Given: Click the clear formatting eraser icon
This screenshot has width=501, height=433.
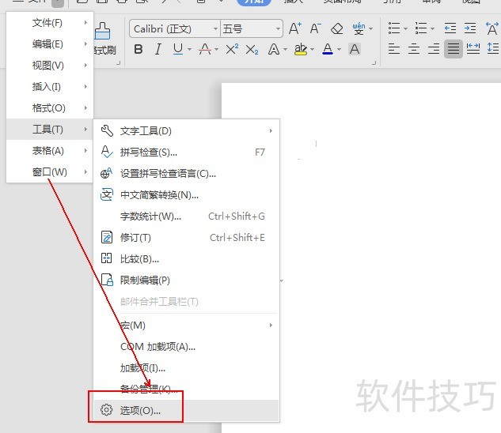Looking at the screenshot, I should click(336, 28).
